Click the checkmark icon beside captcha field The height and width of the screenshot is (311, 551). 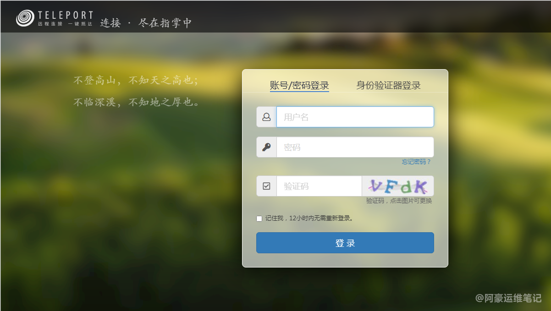click(266, 186)
